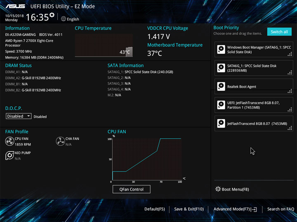The height and width of the screenshot is (222, 297).
Task: Select the Windows Boot Manager boot entry
Action: tap(254, 49)
